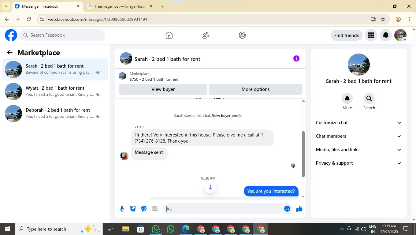
Task: Click the 'Yes, are you interested?' message
Action: pyautogui.click(x=271, y=191)
